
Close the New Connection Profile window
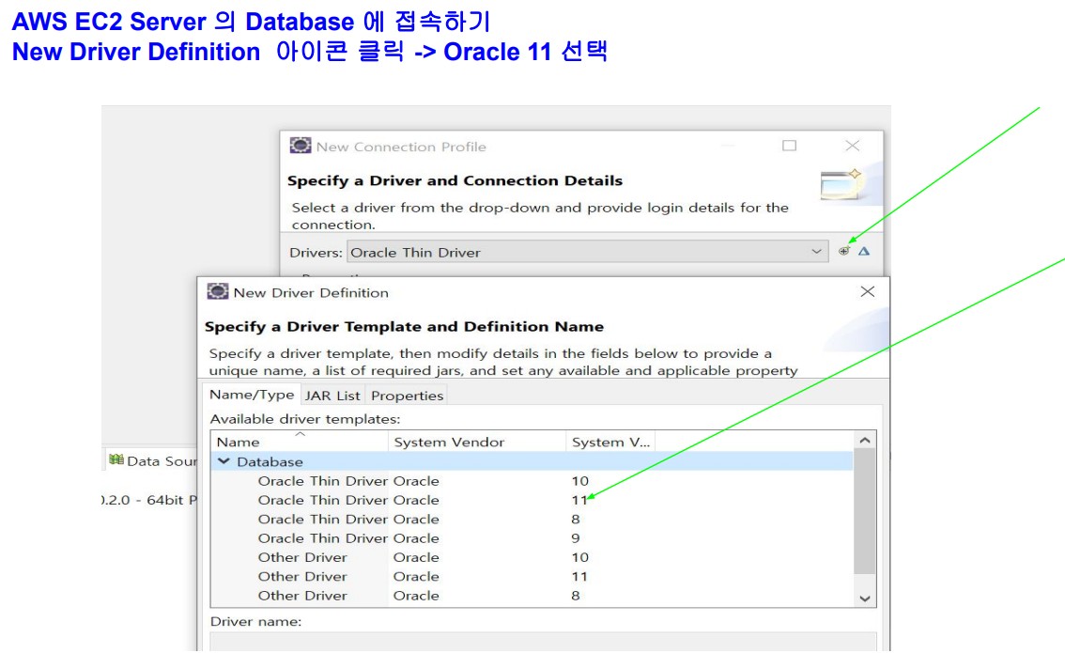pyautogui.click(x=853, y=146)
